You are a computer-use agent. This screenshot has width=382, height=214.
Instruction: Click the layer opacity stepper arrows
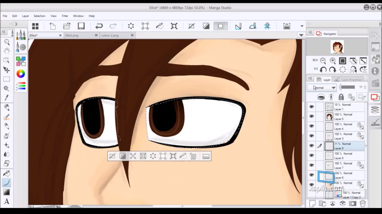(x=365, y=87)
